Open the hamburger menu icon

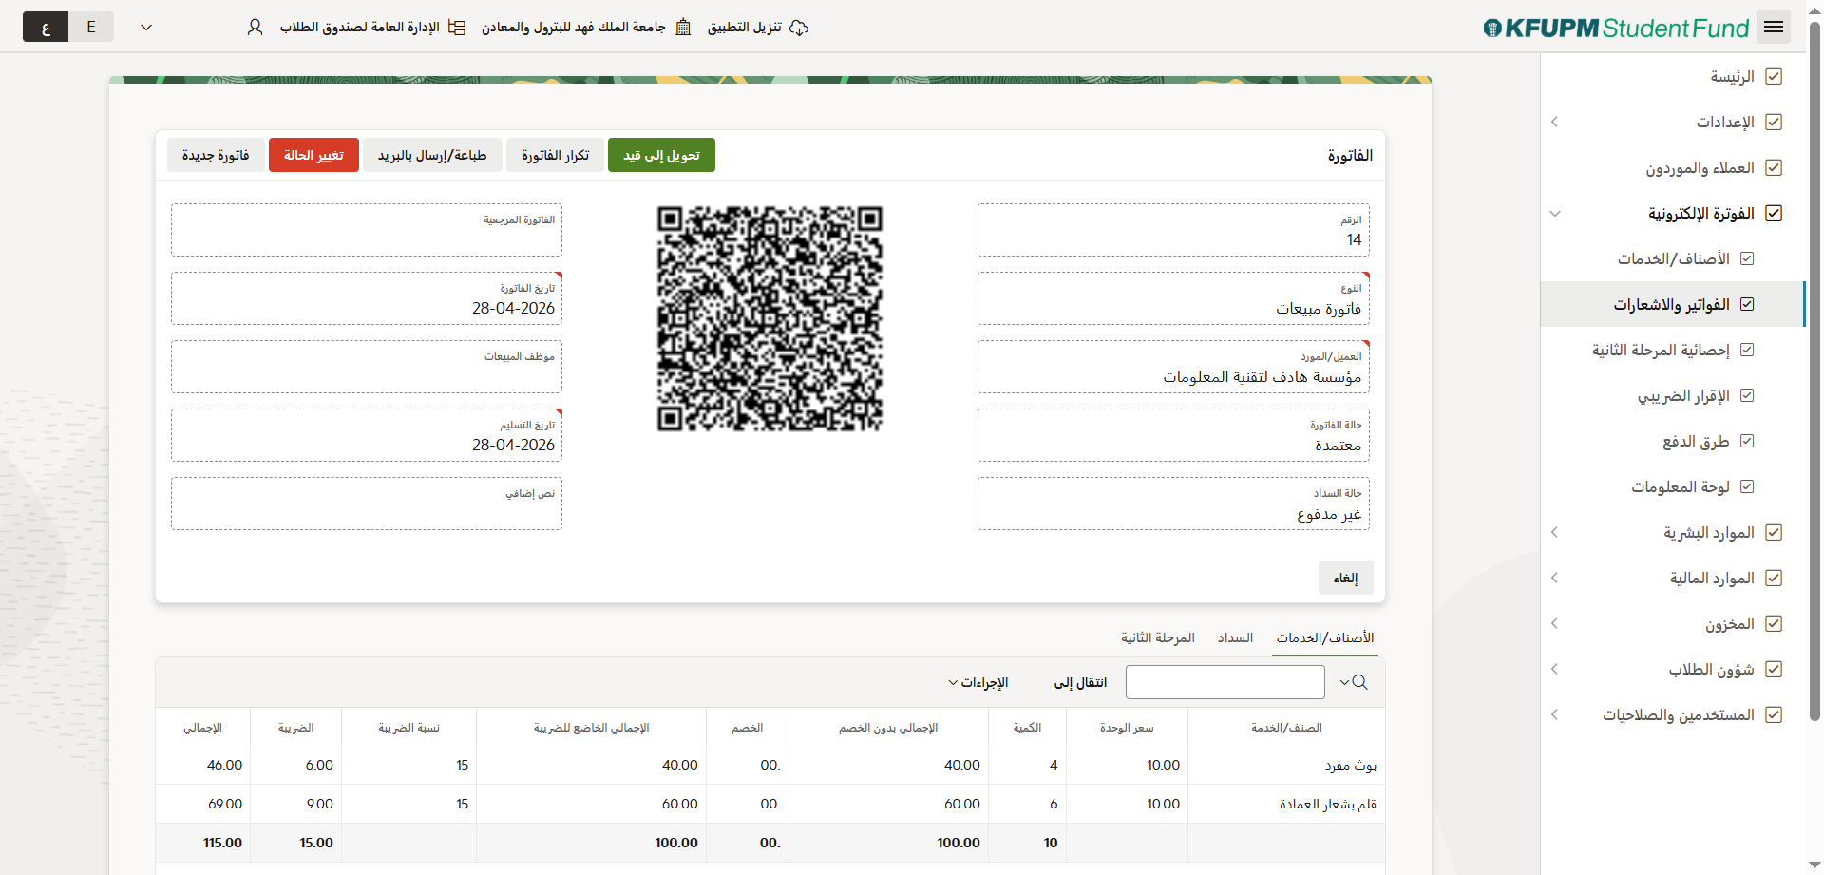pos(1773,27)
